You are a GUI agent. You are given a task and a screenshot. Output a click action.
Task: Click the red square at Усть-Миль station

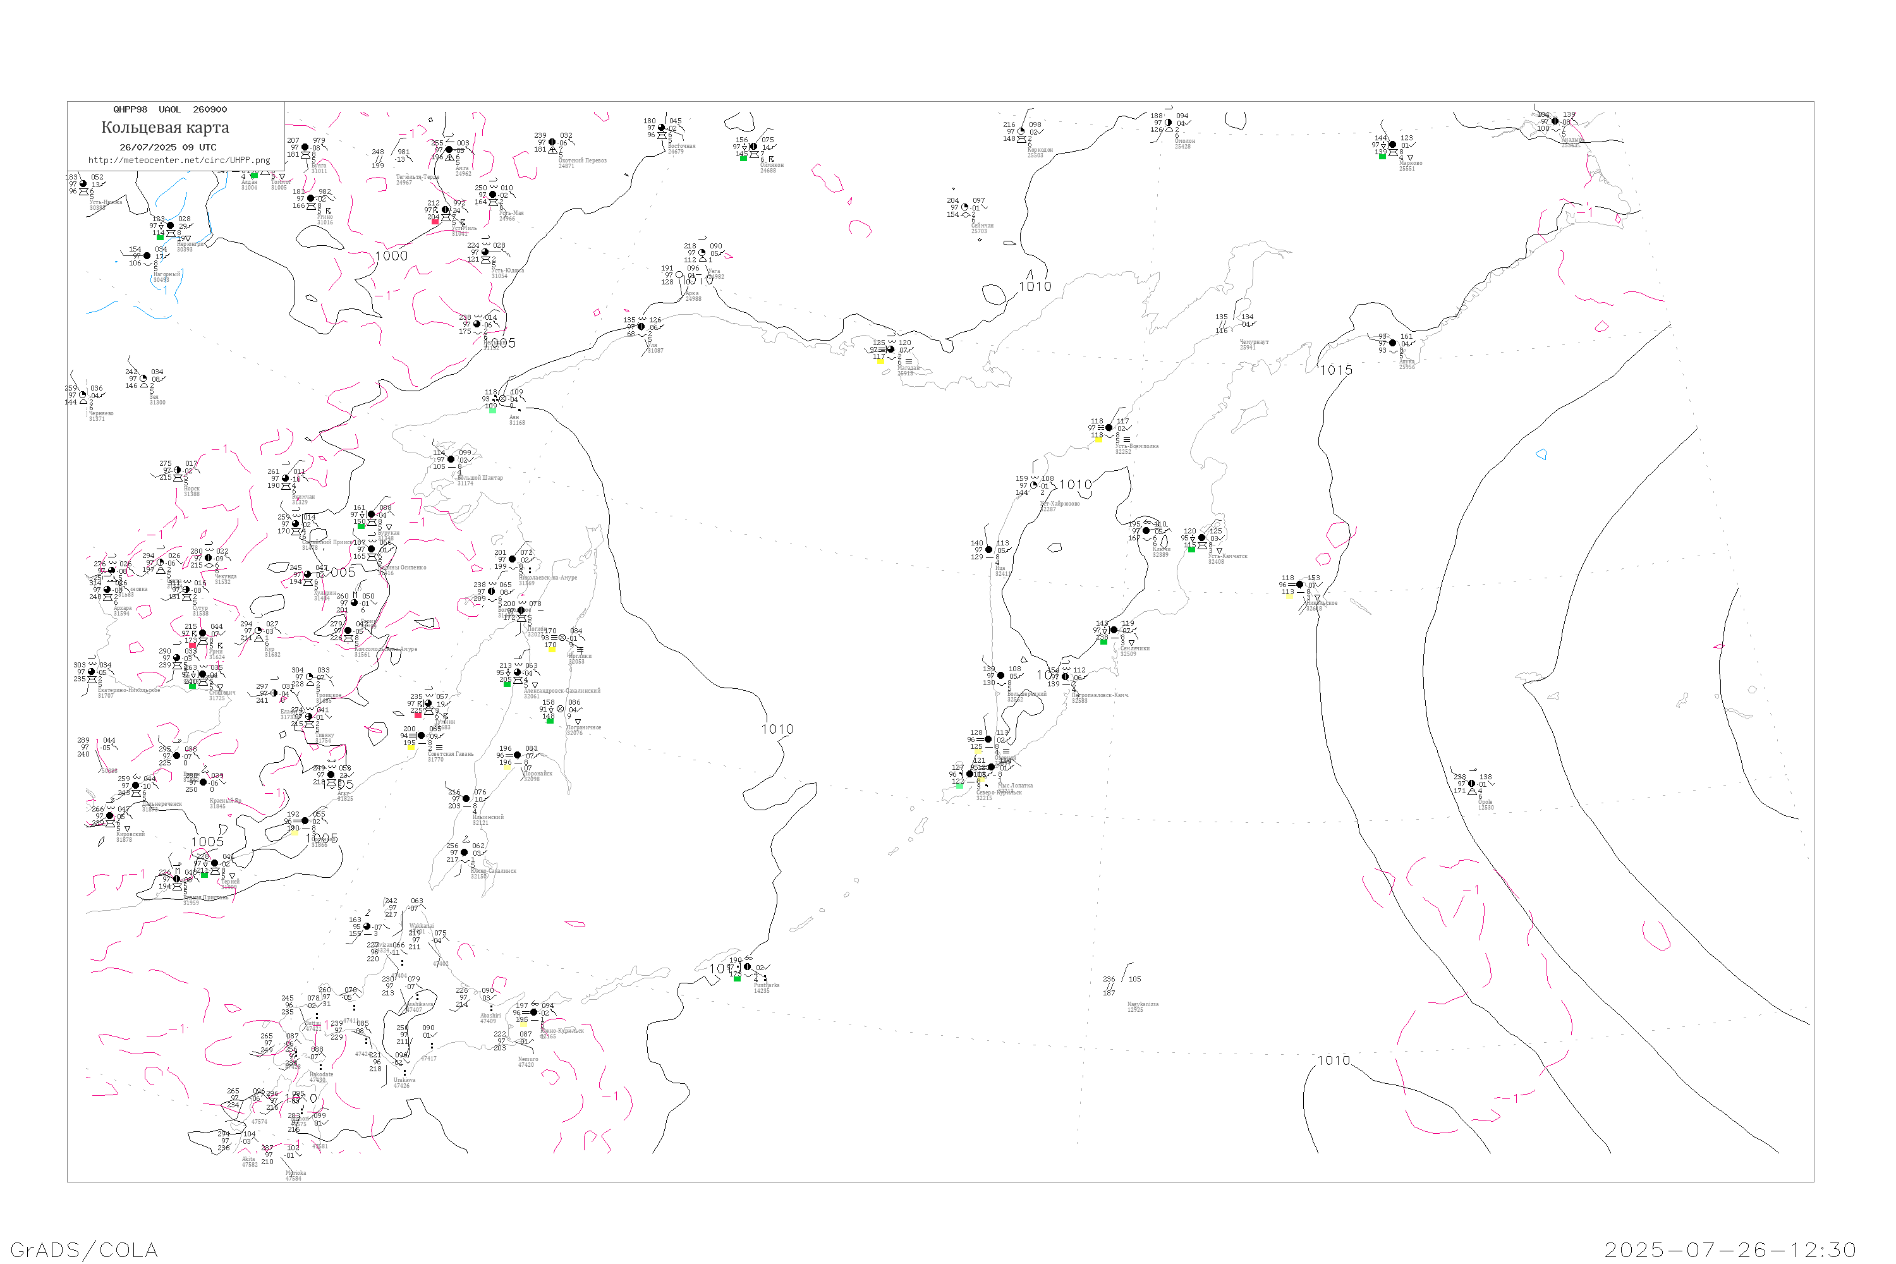tap(435, 221)
